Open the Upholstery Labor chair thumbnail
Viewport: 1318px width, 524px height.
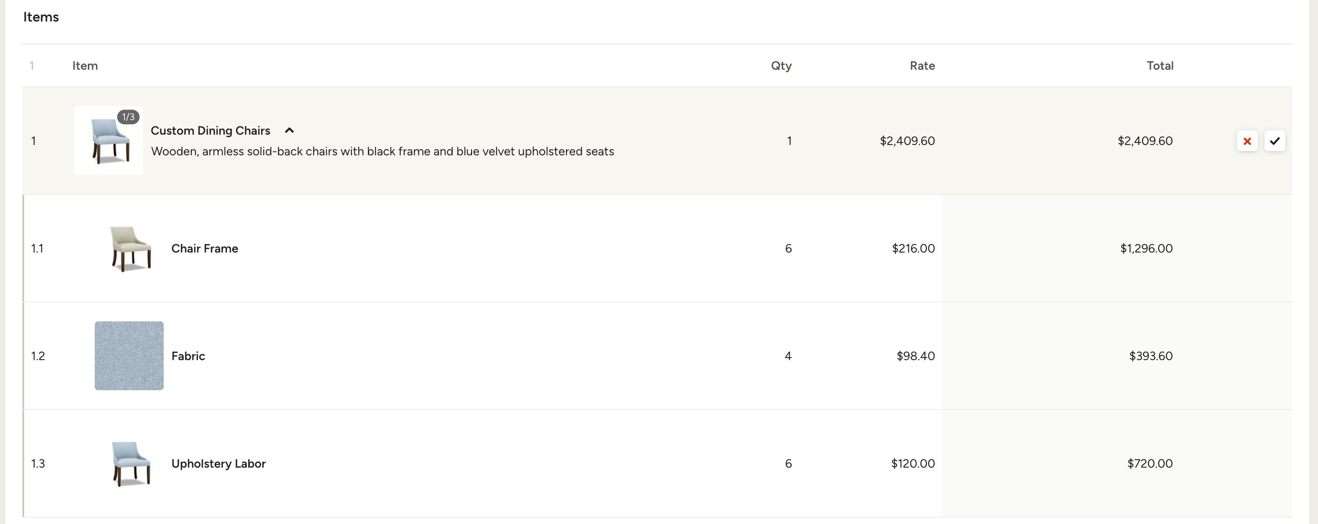(x=130, y=464)
